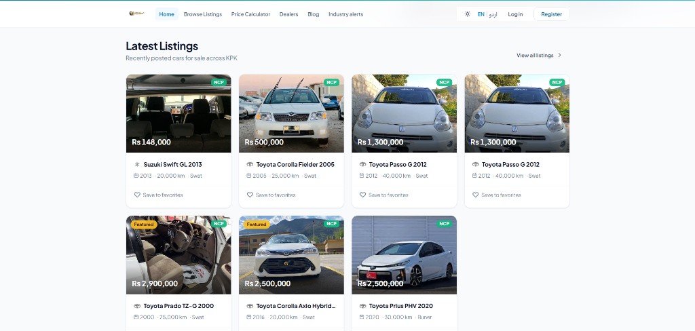Click Toyota brand icon beside Prius PHV
The height and width of the screenshot is (331, 695).
tap(362, 306)
